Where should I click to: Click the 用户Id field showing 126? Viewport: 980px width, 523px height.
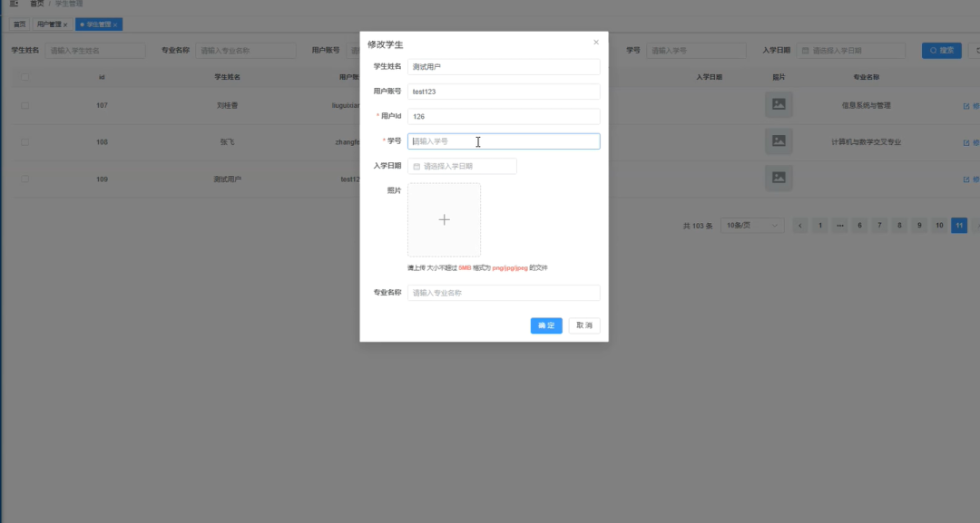coord(504,117)
